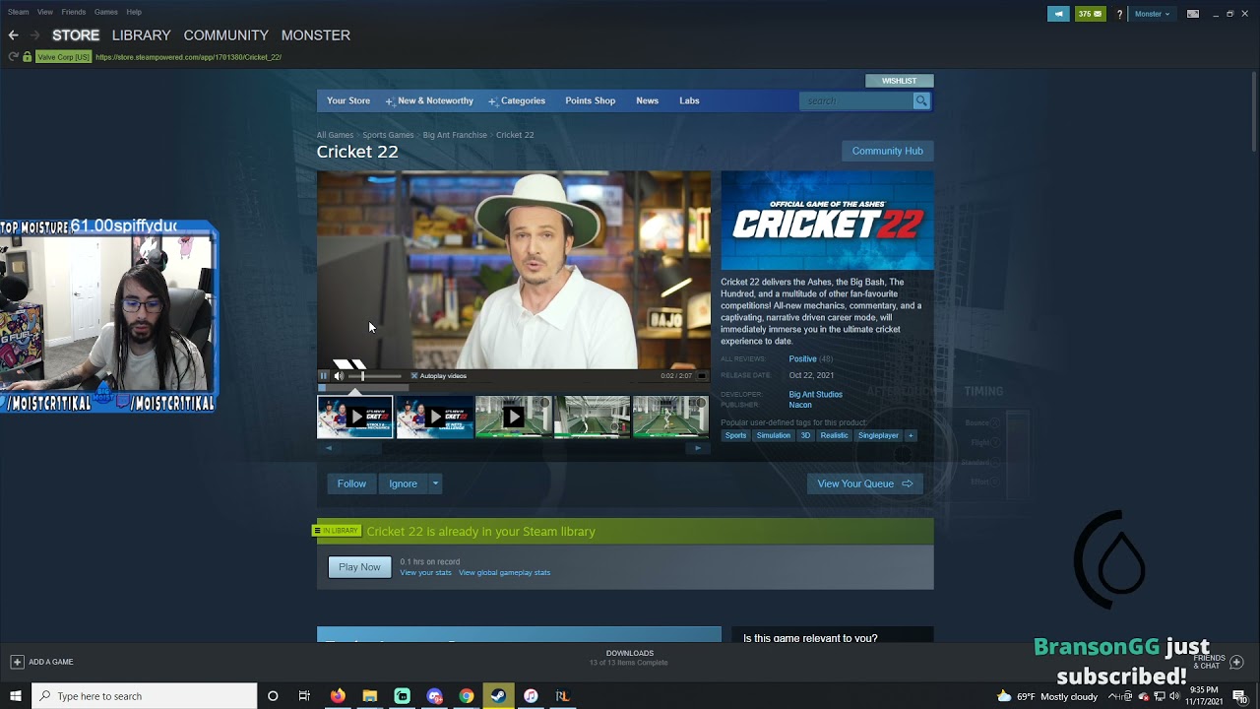Open the Friends menu
The height and width of the screenshot is (709, 1260).
tap(74, 12)
